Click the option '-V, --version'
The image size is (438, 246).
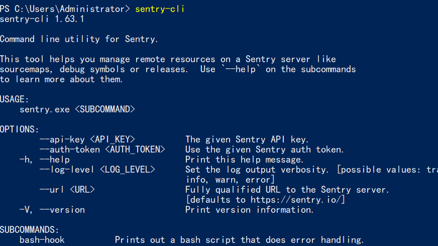click(52, 210)
